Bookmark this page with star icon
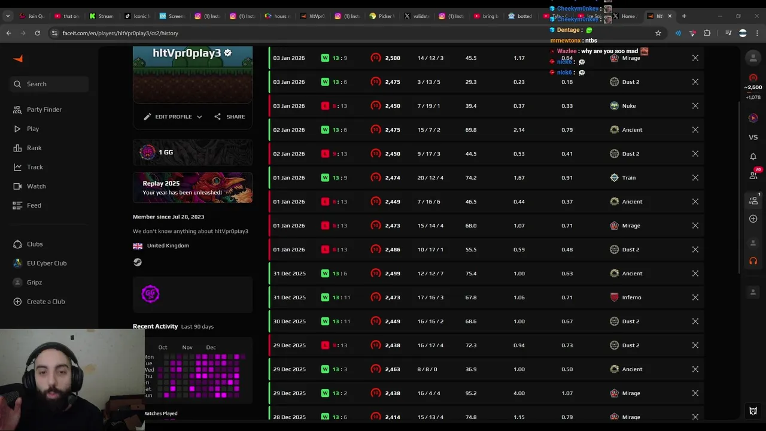Viewport: 766px width, 431px height. coord(658,33)
